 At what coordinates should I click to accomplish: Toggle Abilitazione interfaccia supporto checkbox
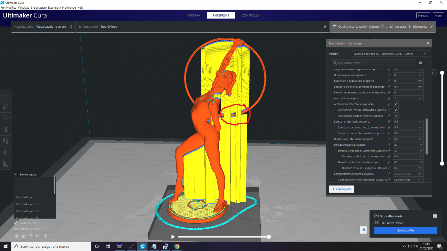(396, 104)
